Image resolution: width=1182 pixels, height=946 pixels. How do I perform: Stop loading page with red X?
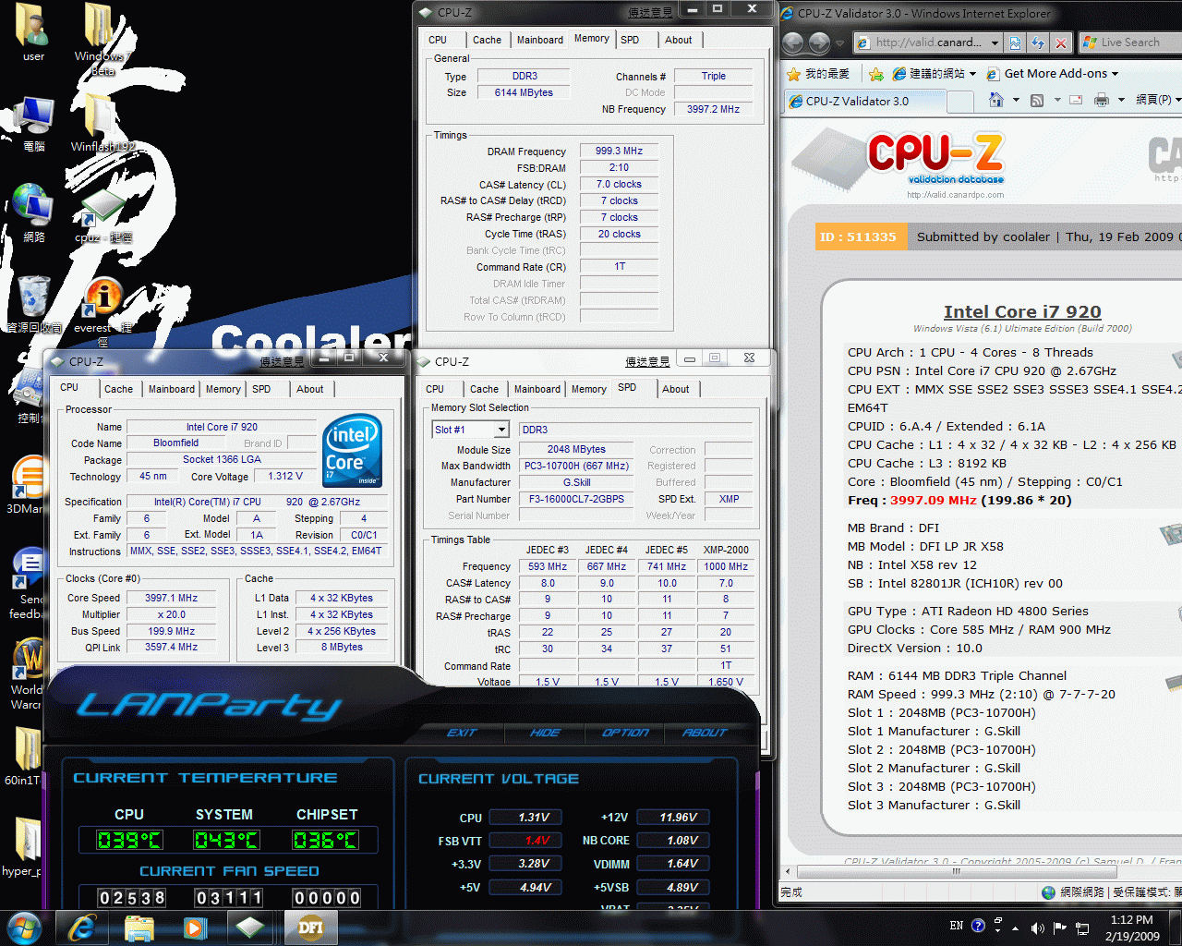1061,42
